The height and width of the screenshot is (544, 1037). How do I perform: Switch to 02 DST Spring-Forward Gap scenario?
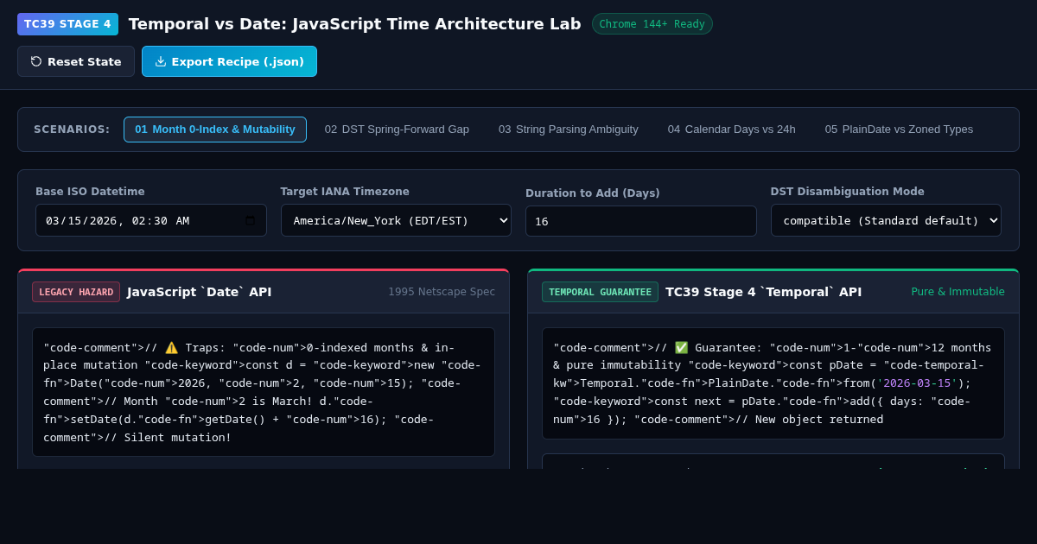[397, 130]
